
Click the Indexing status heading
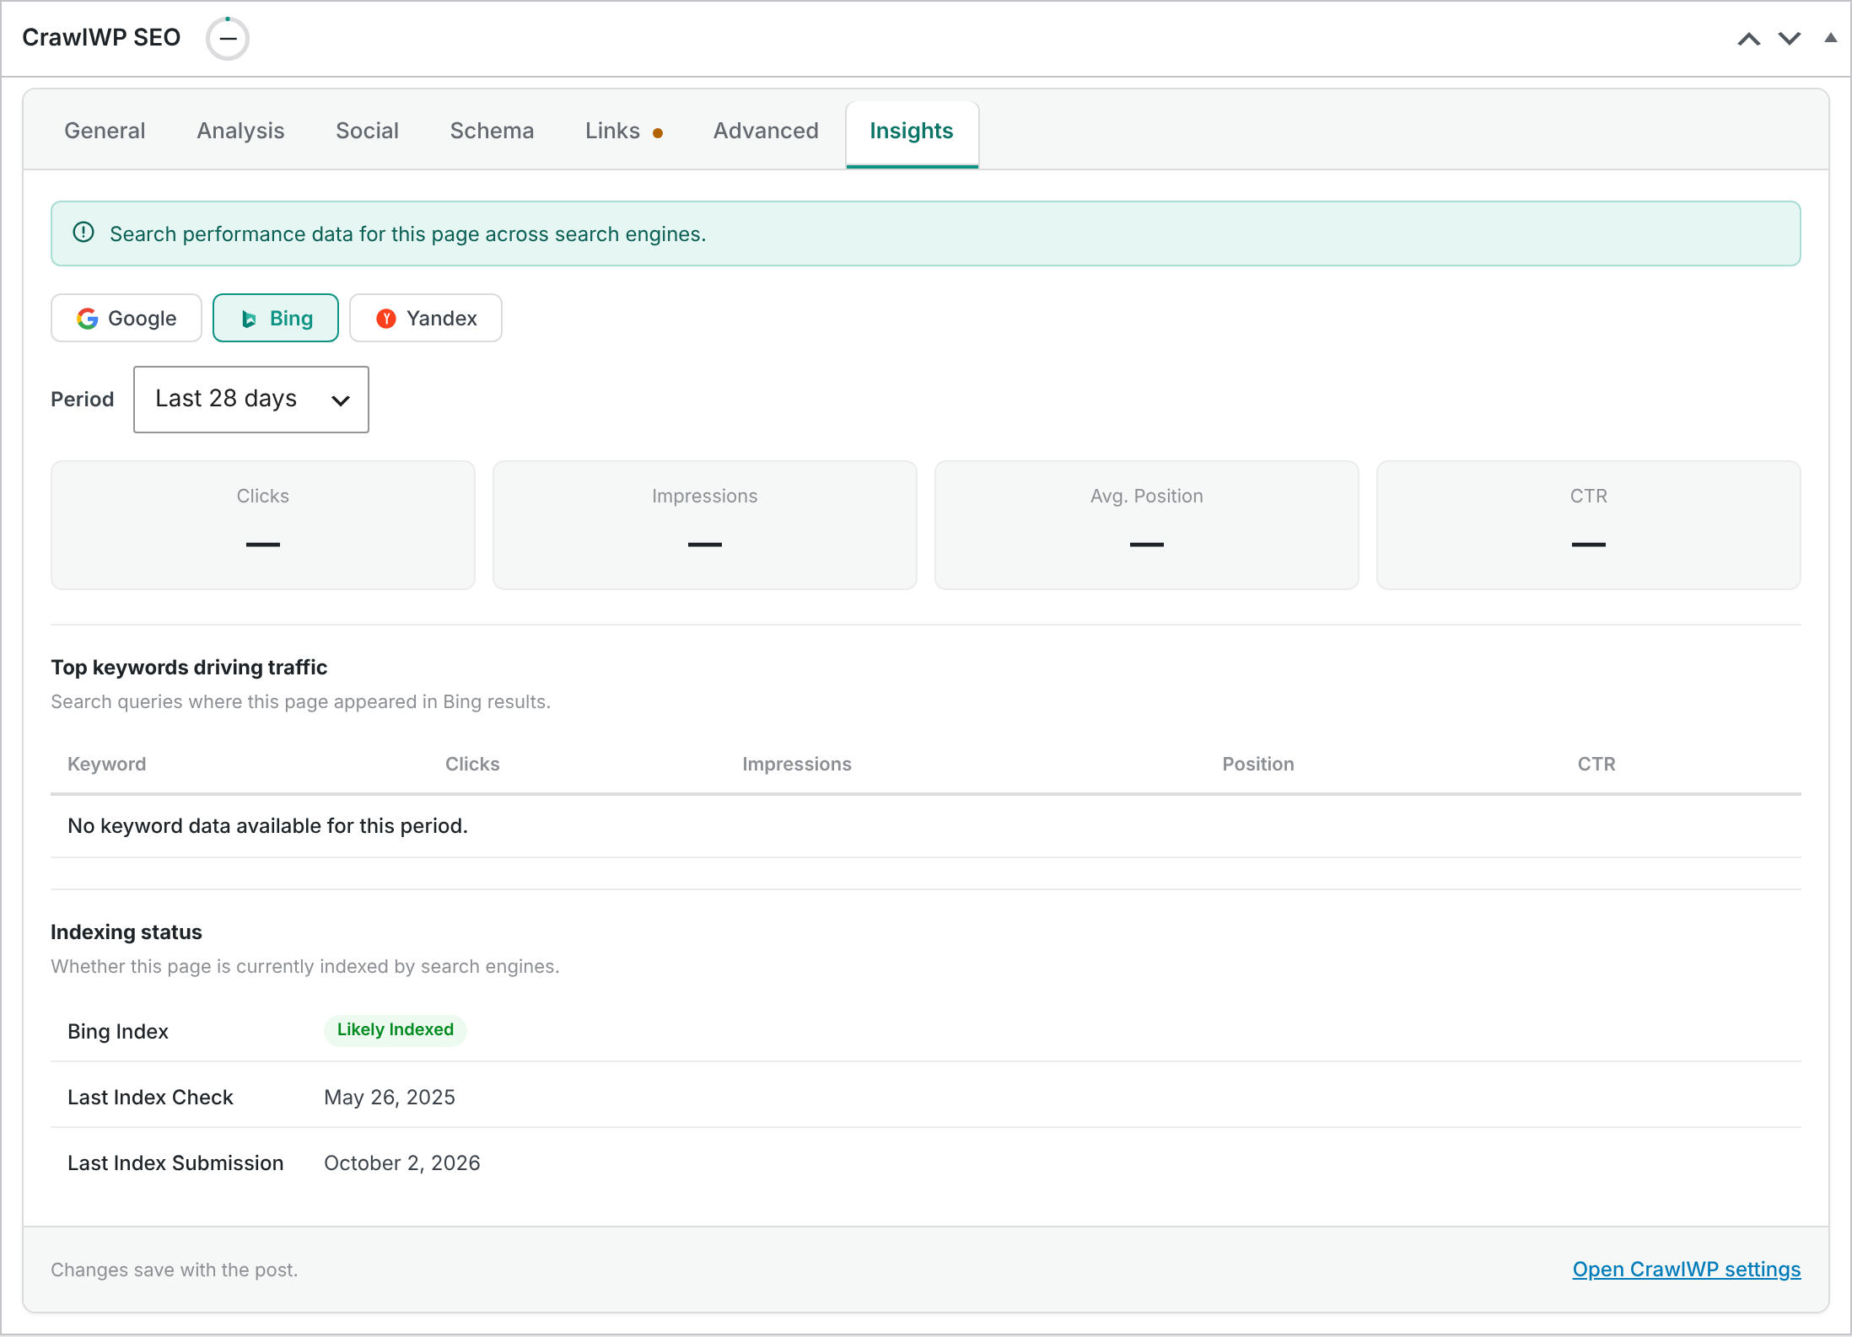click(127, 932)
